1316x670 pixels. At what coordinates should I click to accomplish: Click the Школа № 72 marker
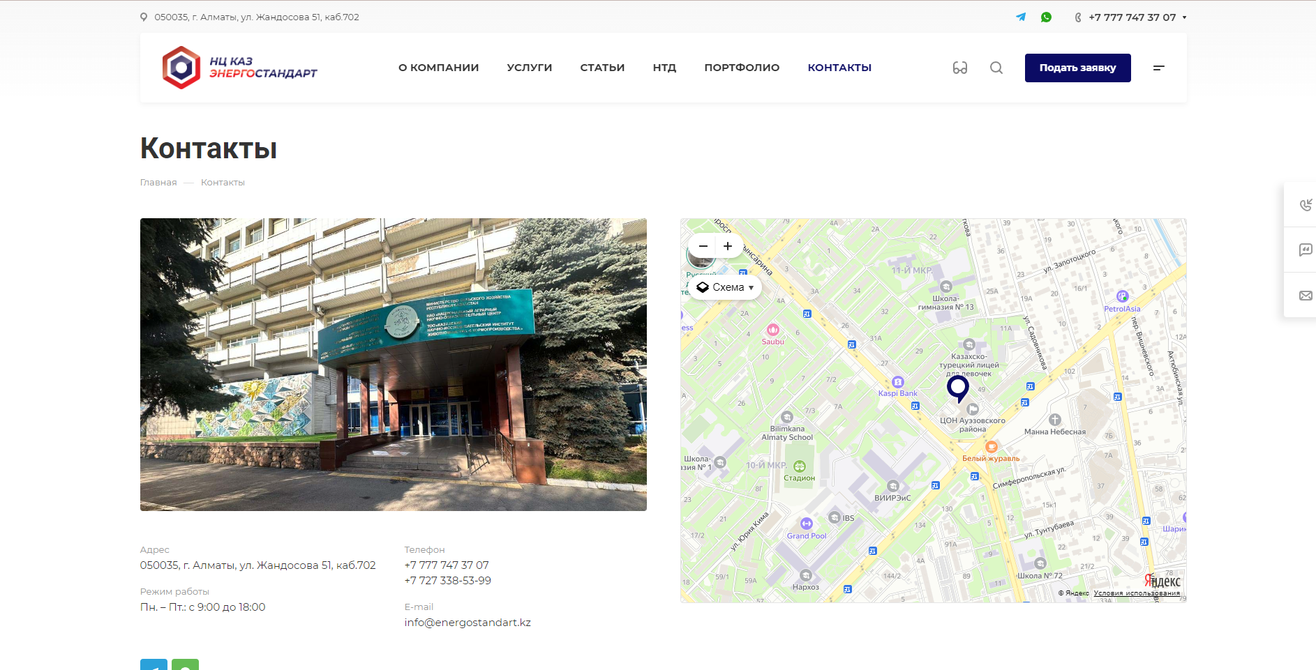(x=1040, y=563)
